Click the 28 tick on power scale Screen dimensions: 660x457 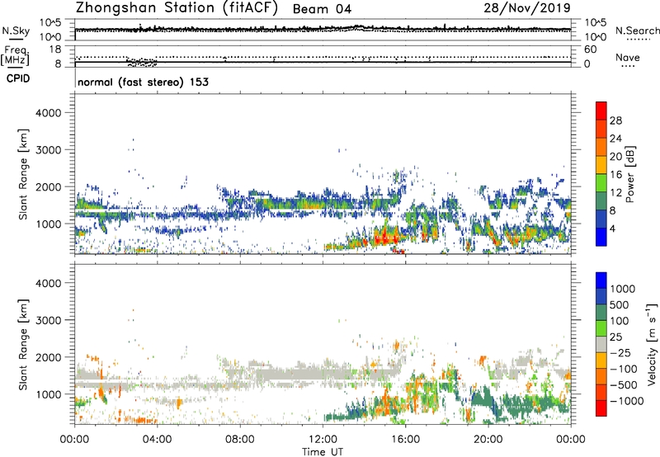coord(615,120)
